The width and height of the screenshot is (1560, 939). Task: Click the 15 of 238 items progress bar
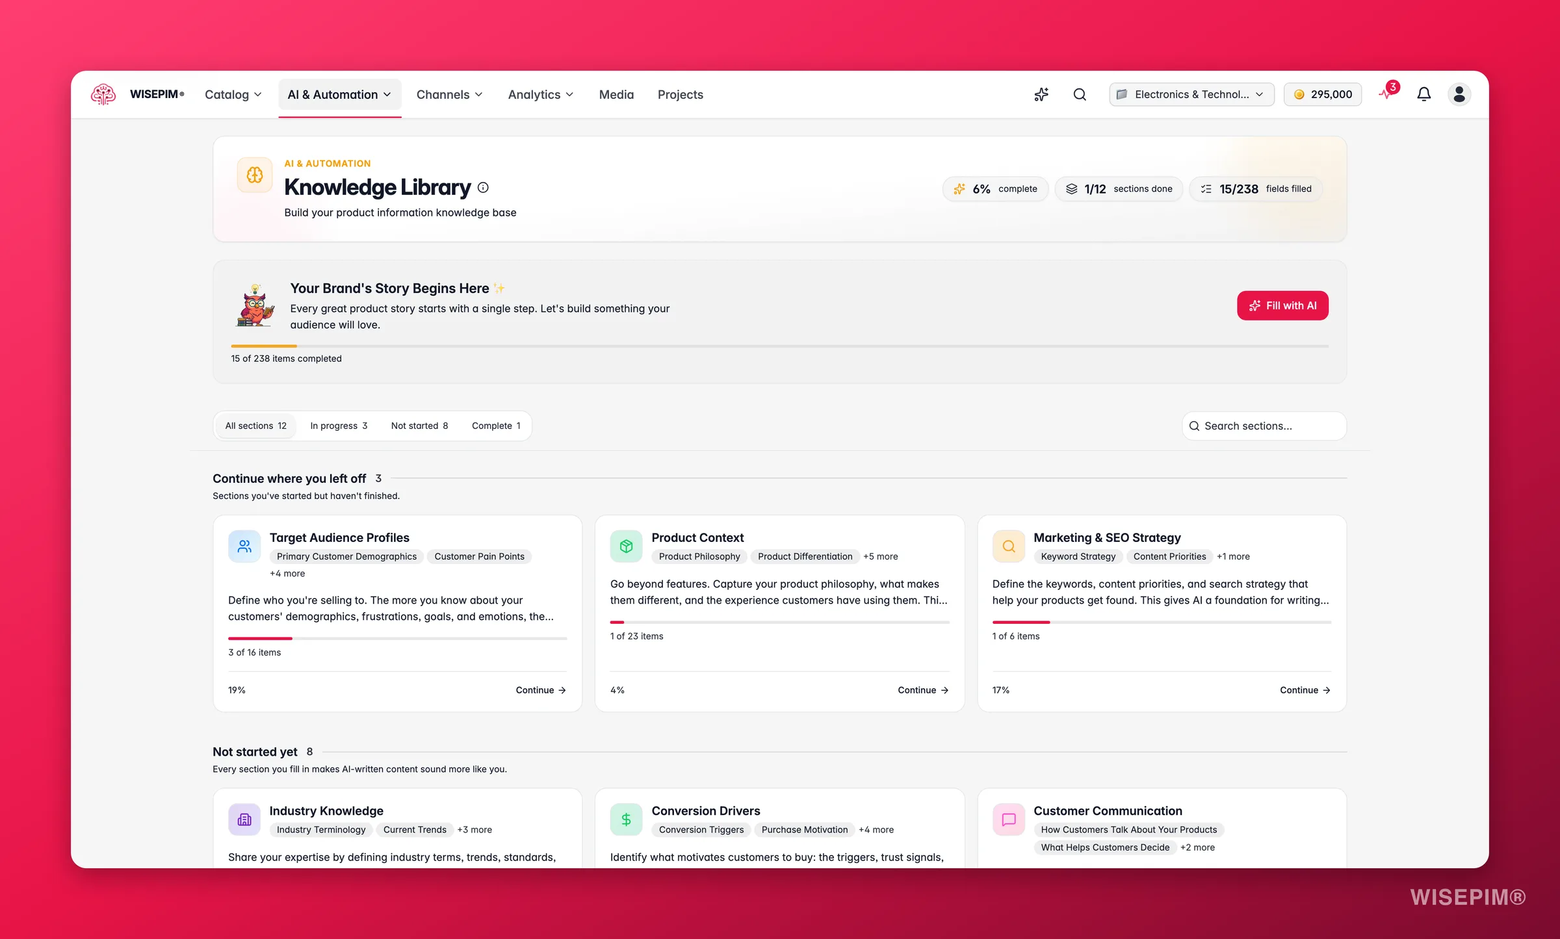779,346
